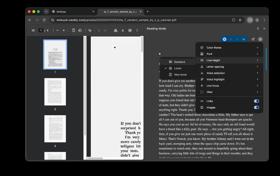Change the 1x reading speed
The height and width of the screenshot is (176, 280).
tap(244, 39)
